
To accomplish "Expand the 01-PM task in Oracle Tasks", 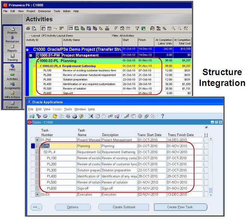I will [37, 140].
